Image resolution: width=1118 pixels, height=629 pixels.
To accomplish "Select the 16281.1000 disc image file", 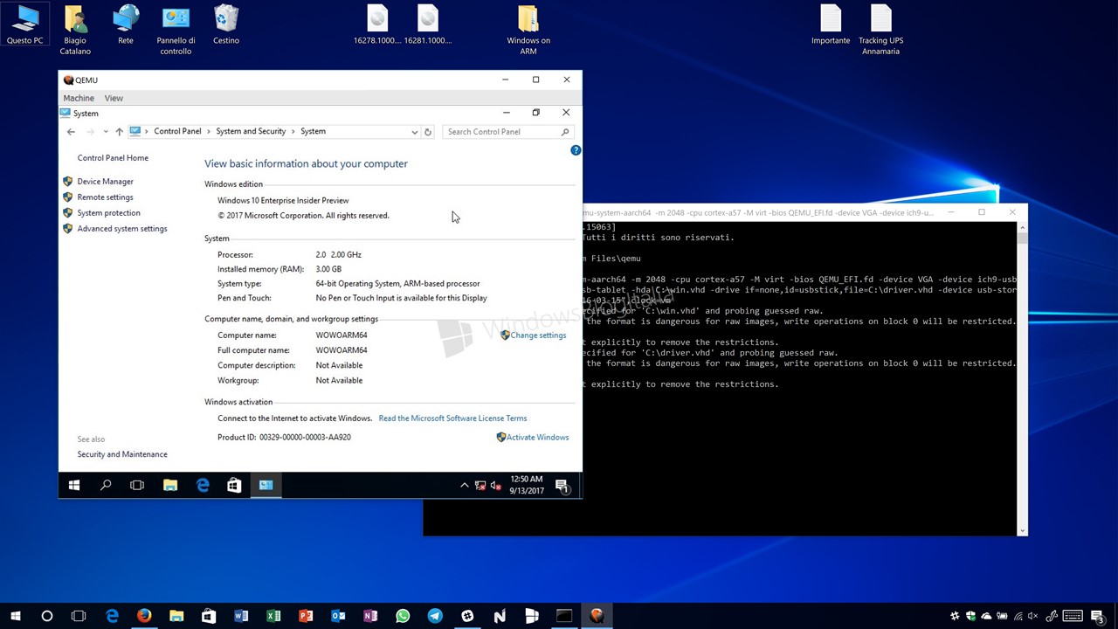I will pos(428,25).
